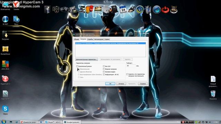Launch HyperCam 3 desktop icon
The image size is (221, 124).
tap(6, 80)
